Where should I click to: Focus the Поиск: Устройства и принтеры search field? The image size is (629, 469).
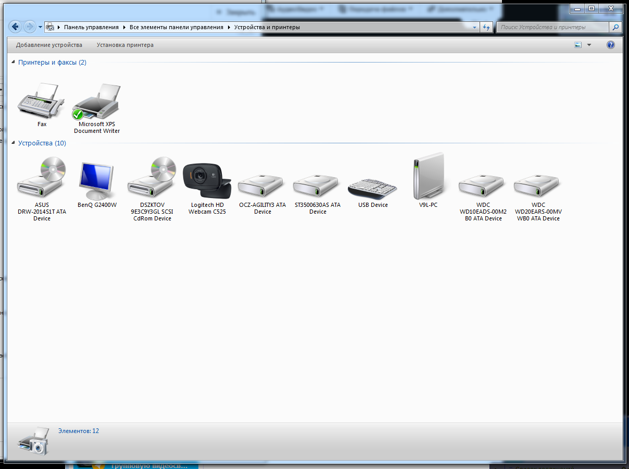click(x=553, y=27)
